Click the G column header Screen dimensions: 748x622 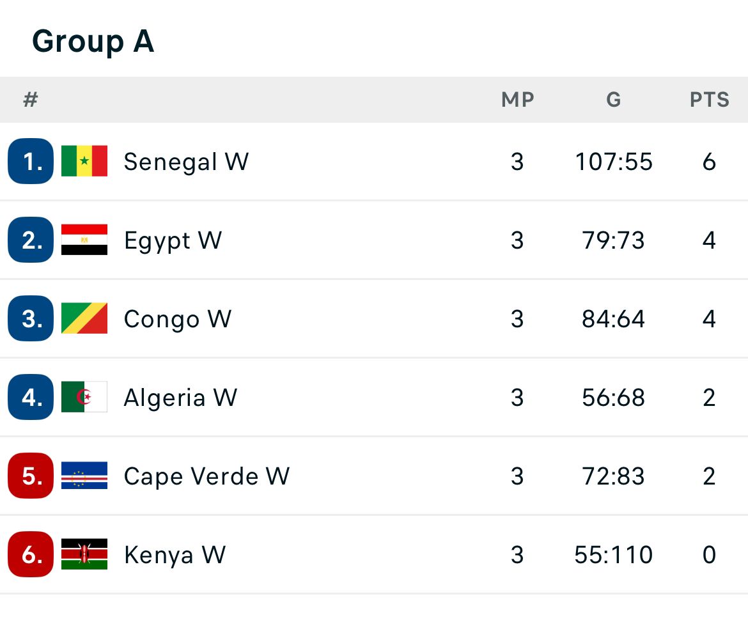click(613, 100)
